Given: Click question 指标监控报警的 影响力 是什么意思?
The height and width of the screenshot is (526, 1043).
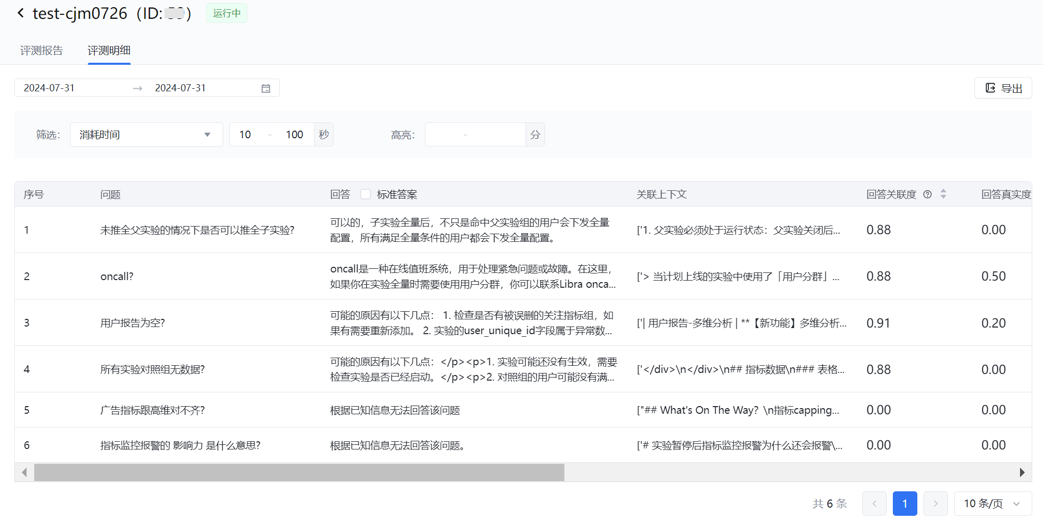Looking at the screenshot, I should pos(180,445).
